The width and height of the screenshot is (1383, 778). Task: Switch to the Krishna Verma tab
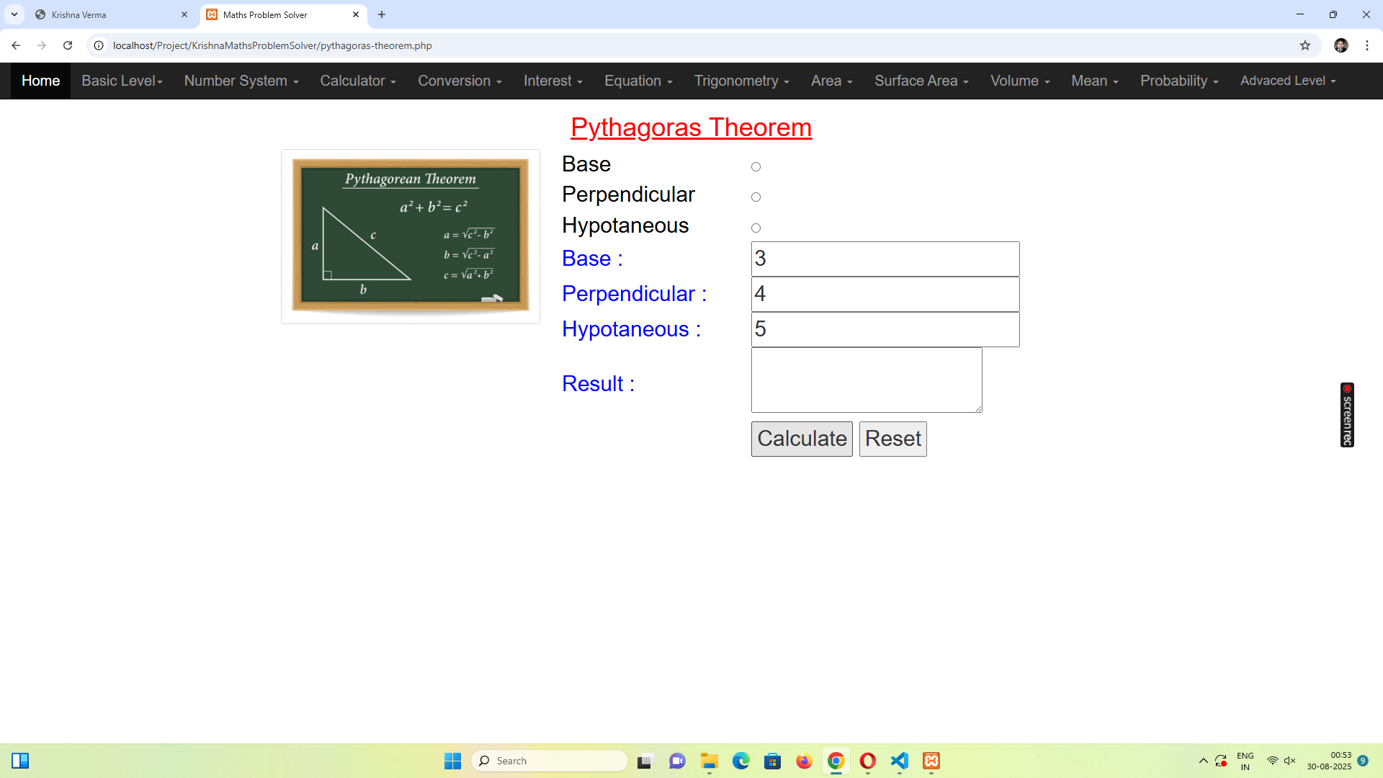click(112, 14)
